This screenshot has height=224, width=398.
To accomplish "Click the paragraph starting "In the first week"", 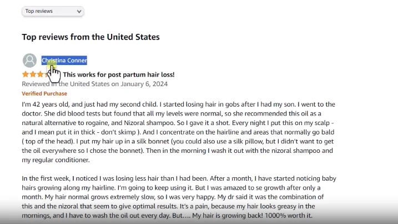I will click(179, 197).
